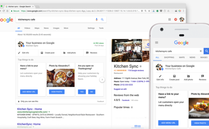
Task: Open the phone's hamburger menu icon
Action: tap(157, 43)
